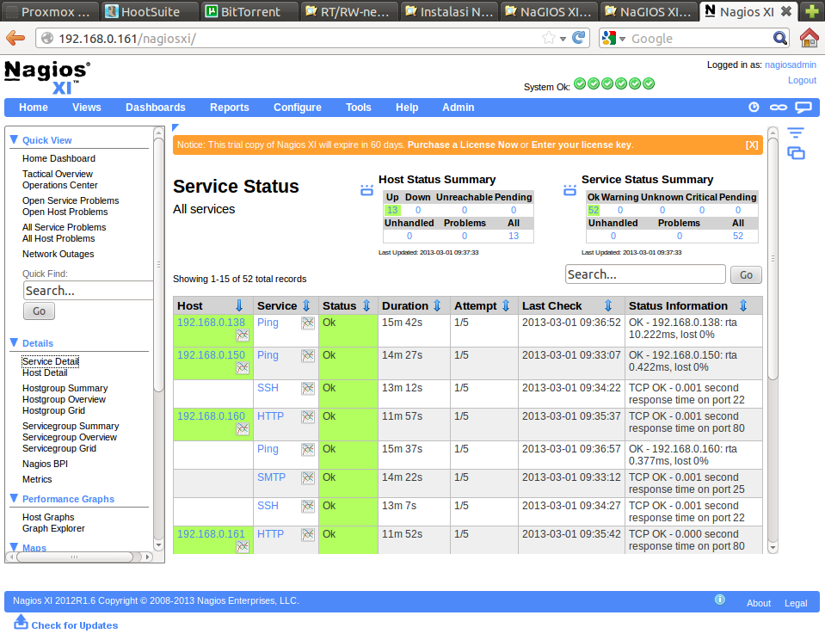Click the clock icon in the navigation bar
825x640 pixels.
(x=754, y=108)
